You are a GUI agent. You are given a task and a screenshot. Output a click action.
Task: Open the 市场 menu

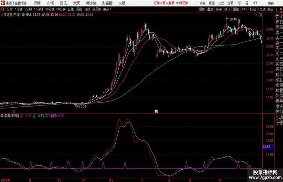(x=51, y=3)
